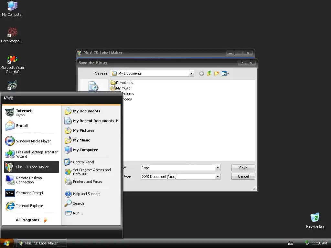Click the Windows Media Player icon
This screenshot has height=248, width=331.
[10, 141]
